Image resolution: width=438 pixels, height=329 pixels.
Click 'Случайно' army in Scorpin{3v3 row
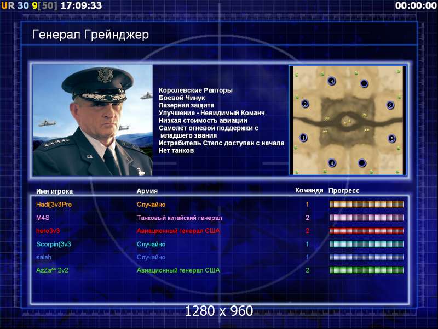pyautogui.click(x=151, y=244)
